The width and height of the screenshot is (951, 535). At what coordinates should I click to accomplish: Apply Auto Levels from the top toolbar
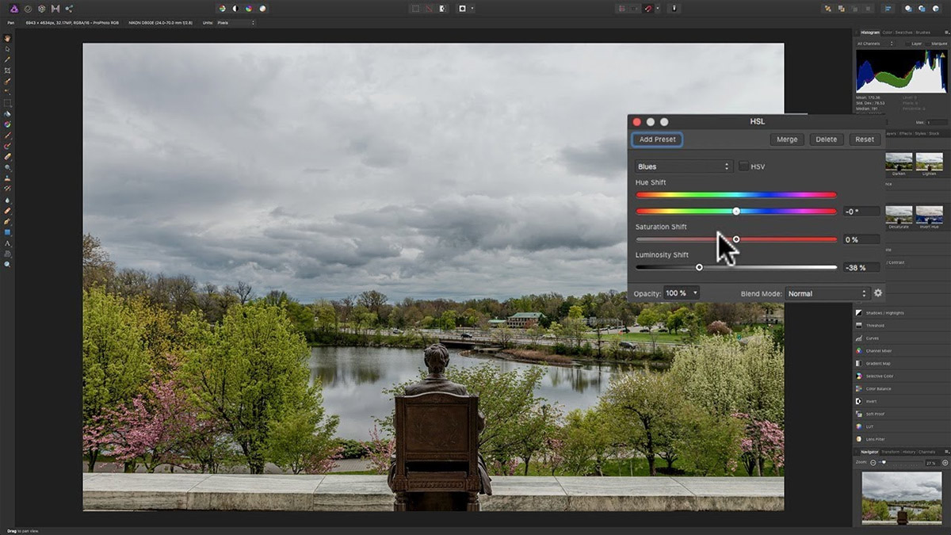(223, 9)
